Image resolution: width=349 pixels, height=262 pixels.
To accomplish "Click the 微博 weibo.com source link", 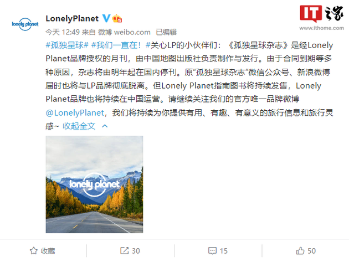I will (124, 32).
